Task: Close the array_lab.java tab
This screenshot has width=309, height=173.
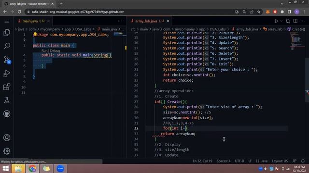Action: (x=168, y=21)
